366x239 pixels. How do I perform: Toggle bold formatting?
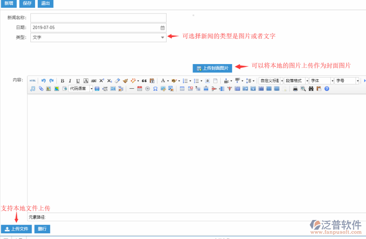click(62, 81)
